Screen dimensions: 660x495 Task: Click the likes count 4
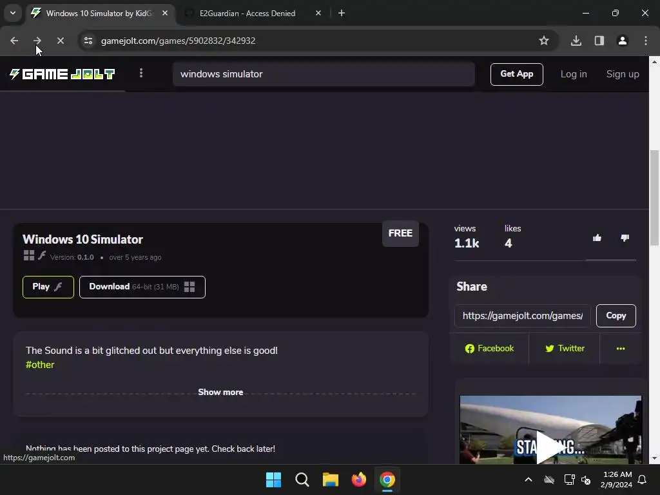[x=509, y=243]
